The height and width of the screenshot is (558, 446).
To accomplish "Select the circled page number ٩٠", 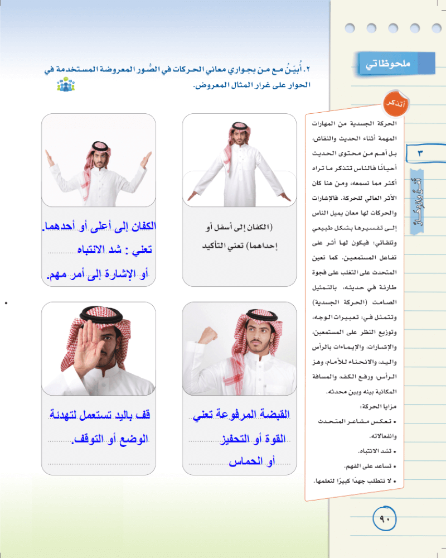I will tap(385, 518).
